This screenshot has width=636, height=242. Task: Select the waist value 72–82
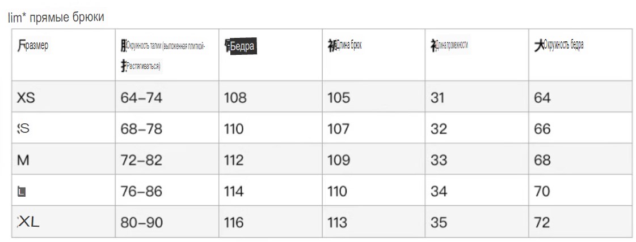pyautogui.click(x=141, y=160)
